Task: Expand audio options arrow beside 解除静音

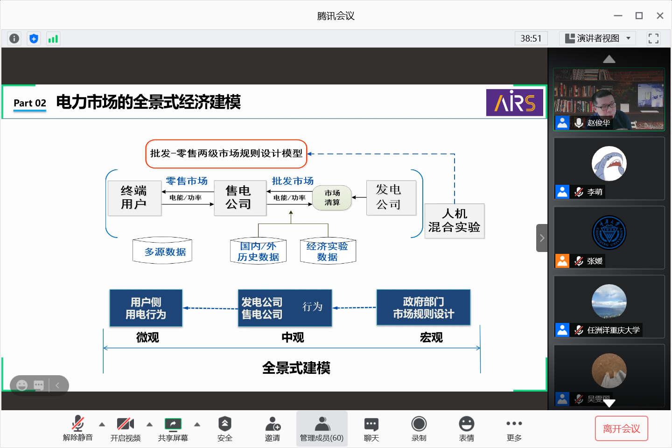Action: click(x=102, y=424)
